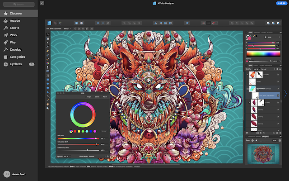Select the View hand tool
Viewport: 289px width, 181px height.
(x=48, y=105)
